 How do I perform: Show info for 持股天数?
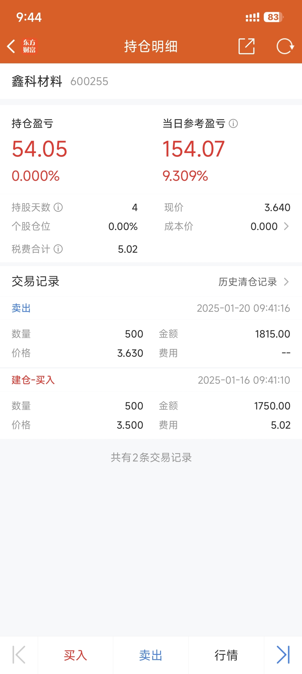coord(58,208)
